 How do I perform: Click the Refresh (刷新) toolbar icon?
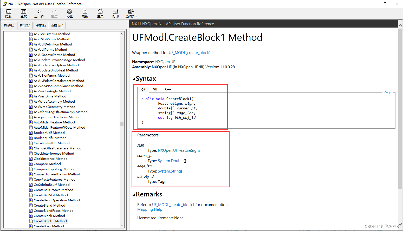85,13
